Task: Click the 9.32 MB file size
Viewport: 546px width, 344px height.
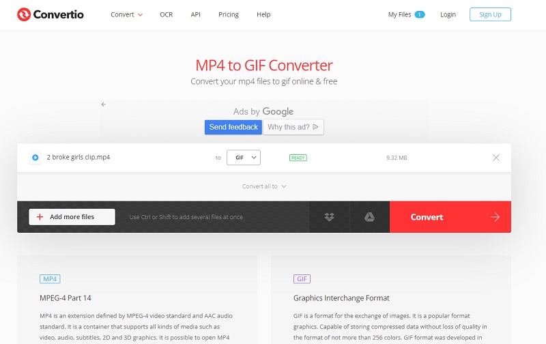Action: point(397,158)
